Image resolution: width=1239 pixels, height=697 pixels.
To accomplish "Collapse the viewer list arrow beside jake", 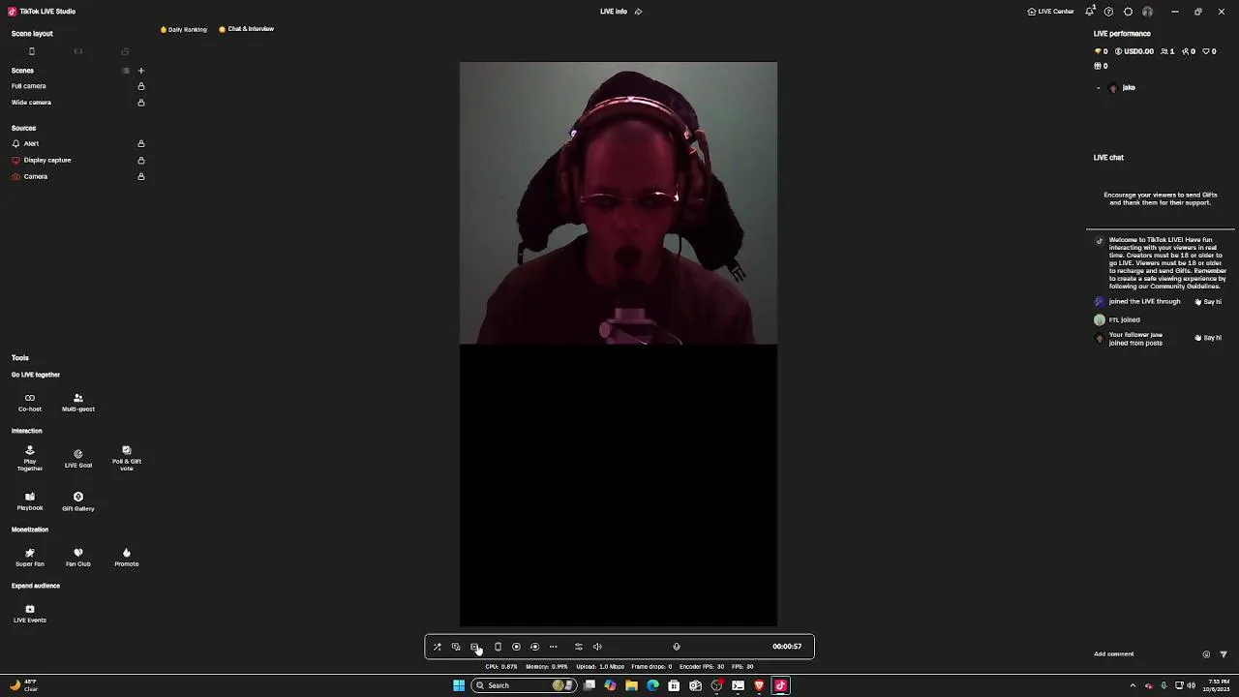I will click(1098, 88).
